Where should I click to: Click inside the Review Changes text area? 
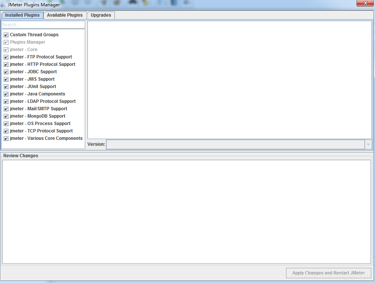click(186, 212)
